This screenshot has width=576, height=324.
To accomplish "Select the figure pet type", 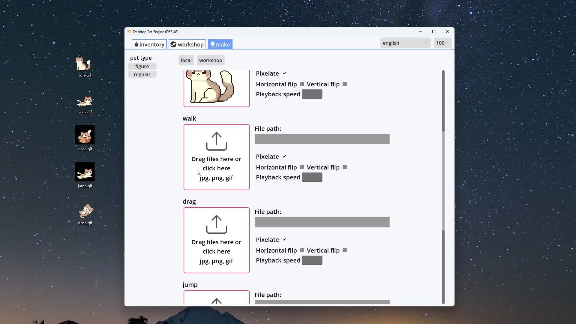I will click(142, 66).
